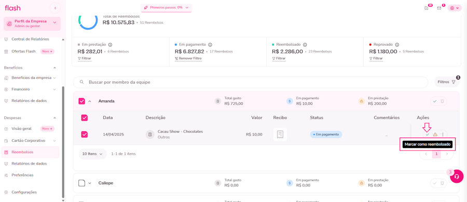Screen dimensions: 467x202
Task: Open Relatórios de dados under Benefícios
Action: point(29,101)
